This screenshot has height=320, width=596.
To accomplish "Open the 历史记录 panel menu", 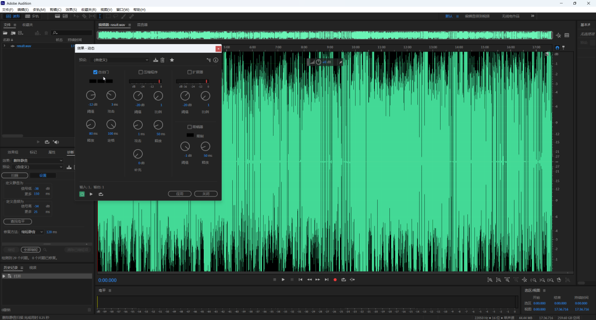I will click(22, 268).
